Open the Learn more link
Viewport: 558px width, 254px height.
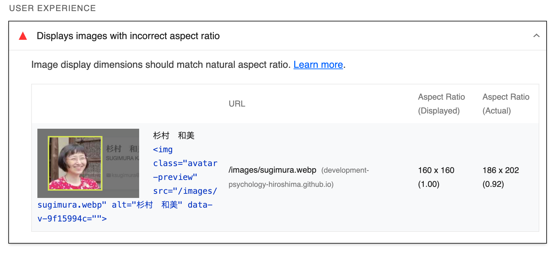tap(318, 65)
